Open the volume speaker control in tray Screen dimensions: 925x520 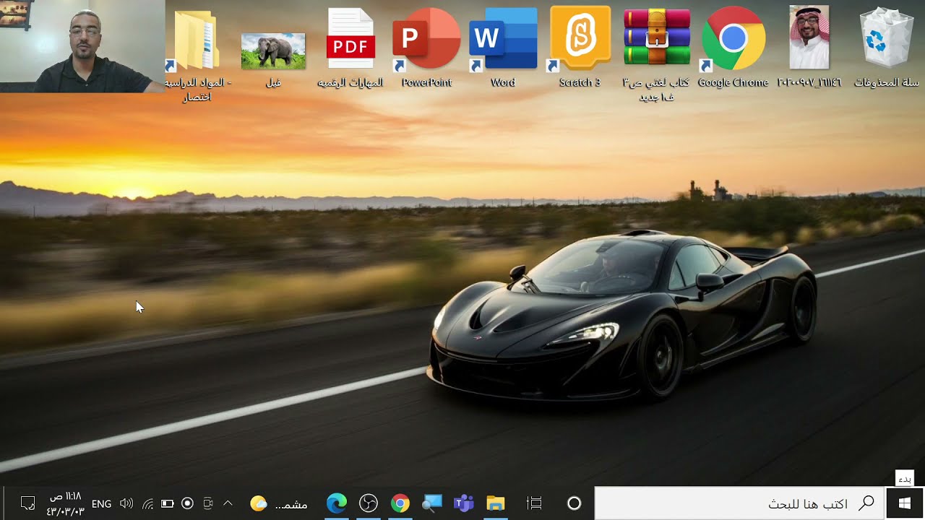click(x=126, y=503)
